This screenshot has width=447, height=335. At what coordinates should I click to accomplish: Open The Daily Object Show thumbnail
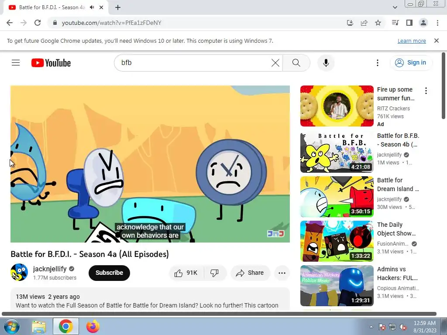337,241
